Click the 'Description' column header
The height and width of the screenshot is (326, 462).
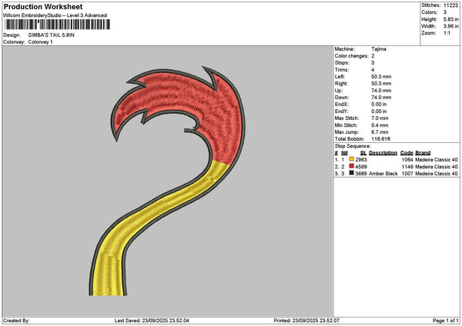click(383, 153)
